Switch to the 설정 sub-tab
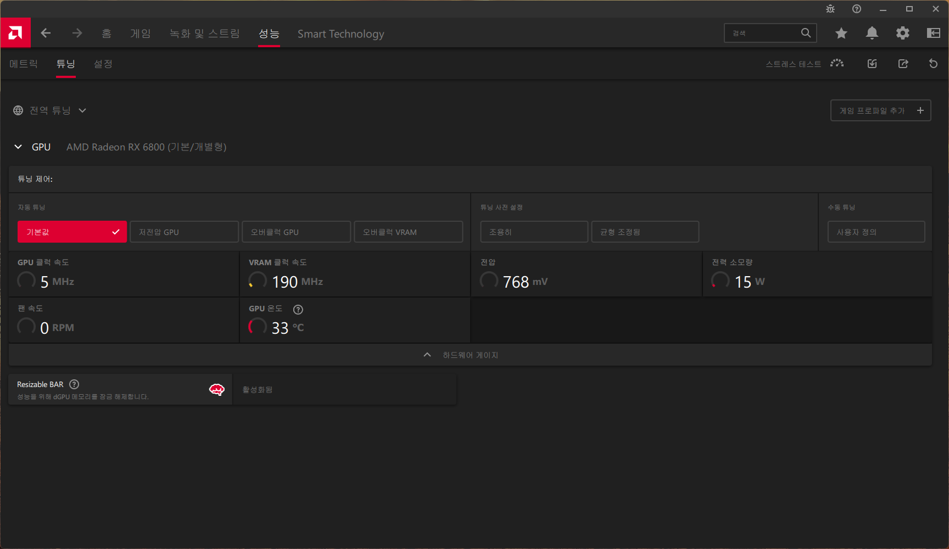The width and height of the screenshot is (949, 549). [x=103, y=64]
